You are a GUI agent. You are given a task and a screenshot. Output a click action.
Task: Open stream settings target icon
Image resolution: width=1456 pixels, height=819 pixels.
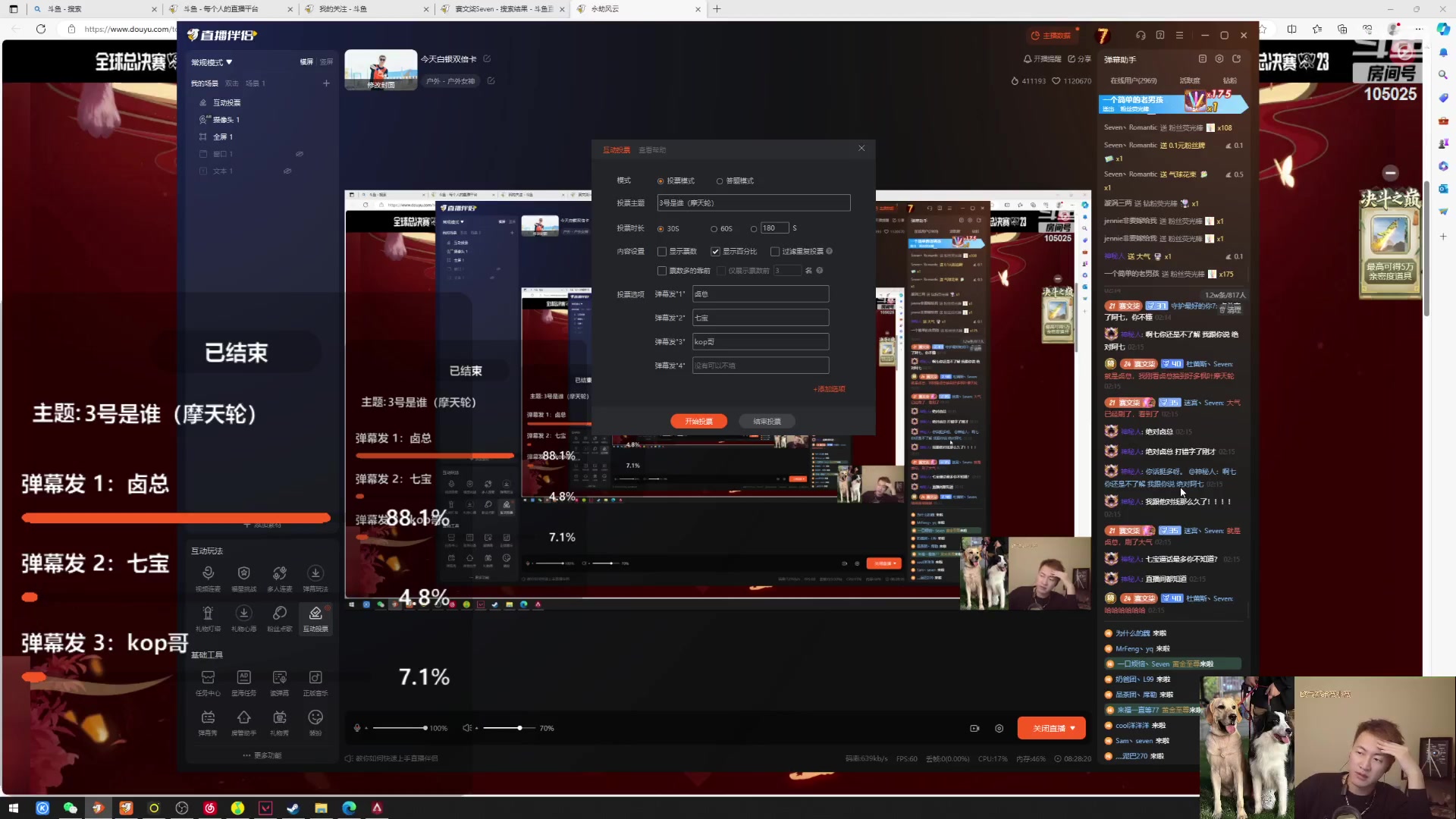[999, 728]
